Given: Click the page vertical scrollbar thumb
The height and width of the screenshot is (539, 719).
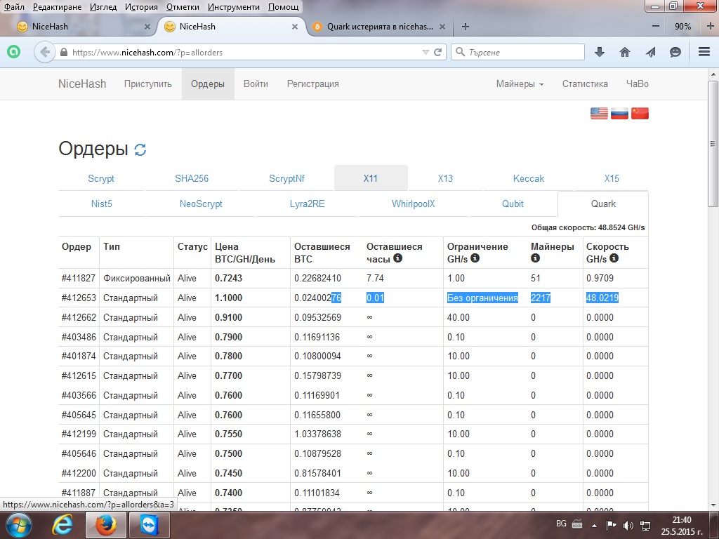Looking at the screenshot, I should 713,143.
